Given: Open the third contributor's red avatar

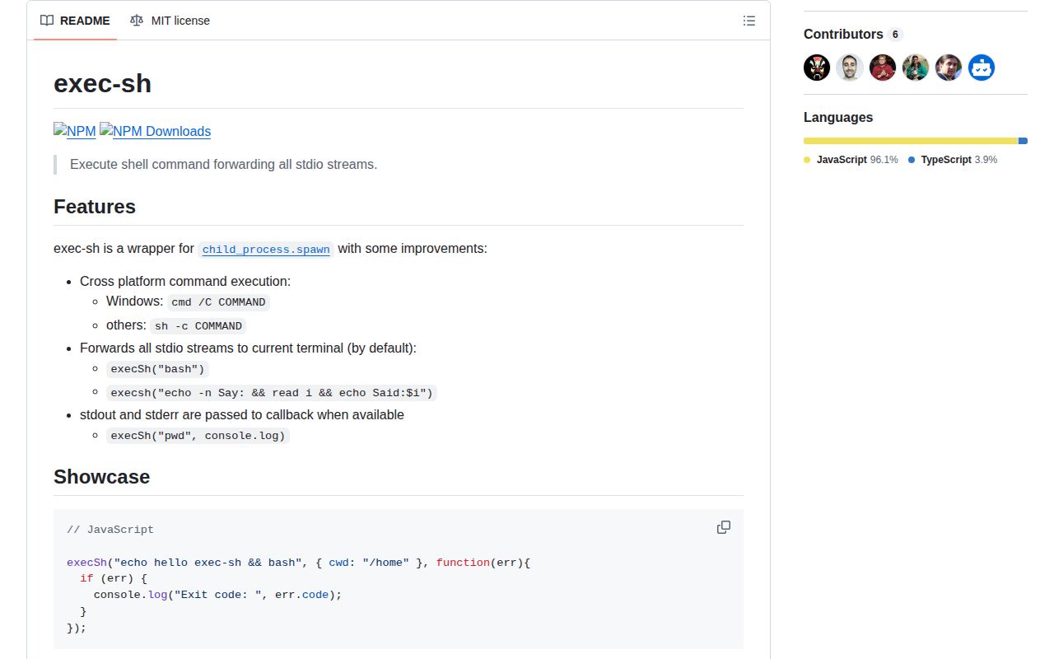Looking at the screenshot, I should (883, 68).
